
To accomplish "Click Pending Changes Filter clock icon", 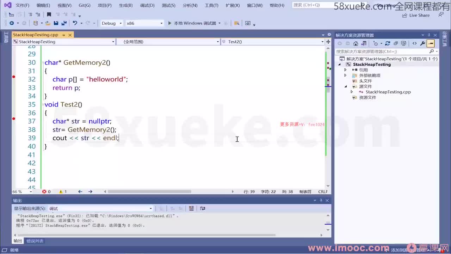I will pos(376,43).
